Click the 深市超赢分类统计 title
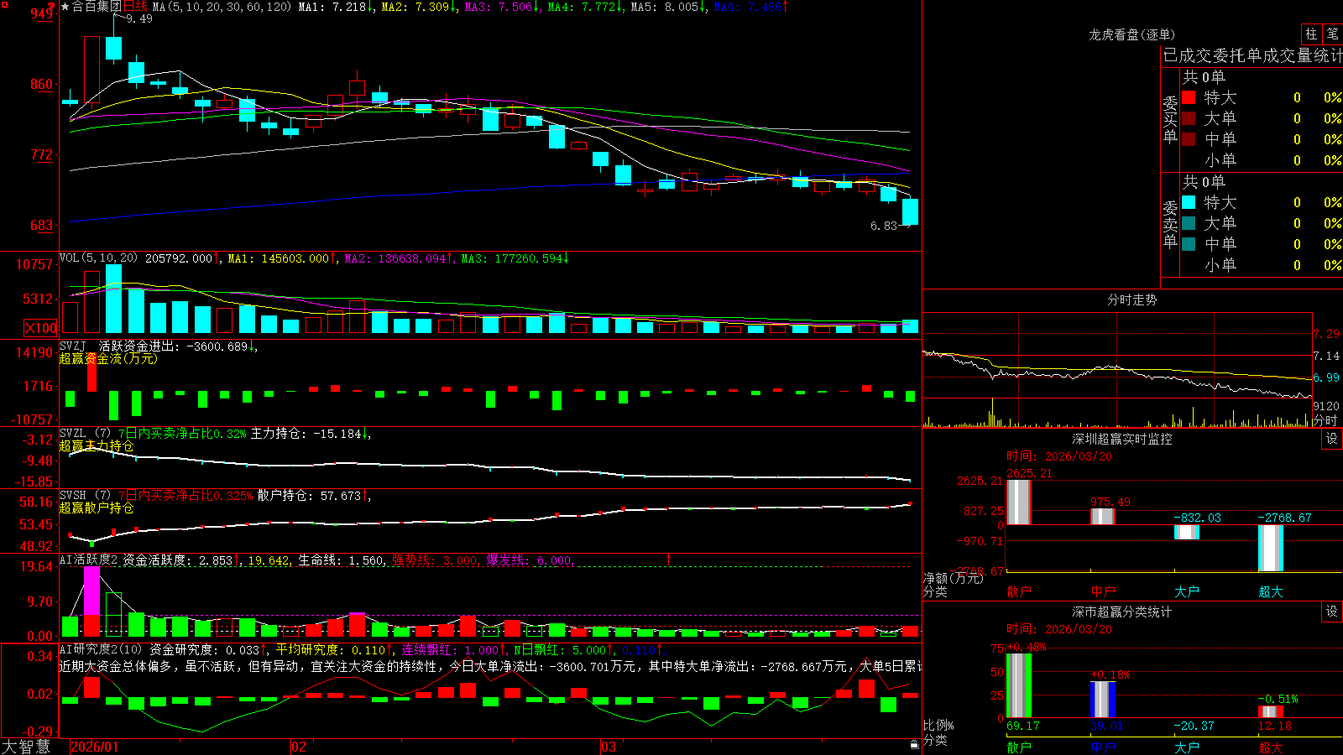1343x755 pixels. [1122, 612]
